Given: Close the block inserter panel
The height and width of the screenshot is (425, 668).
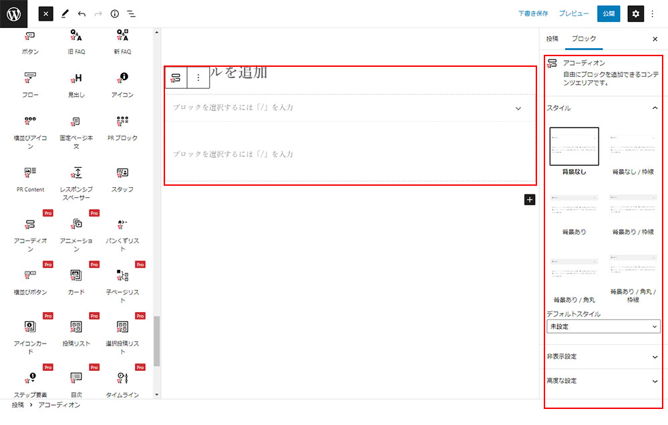Looking at the screenshot, I should 45,13.
